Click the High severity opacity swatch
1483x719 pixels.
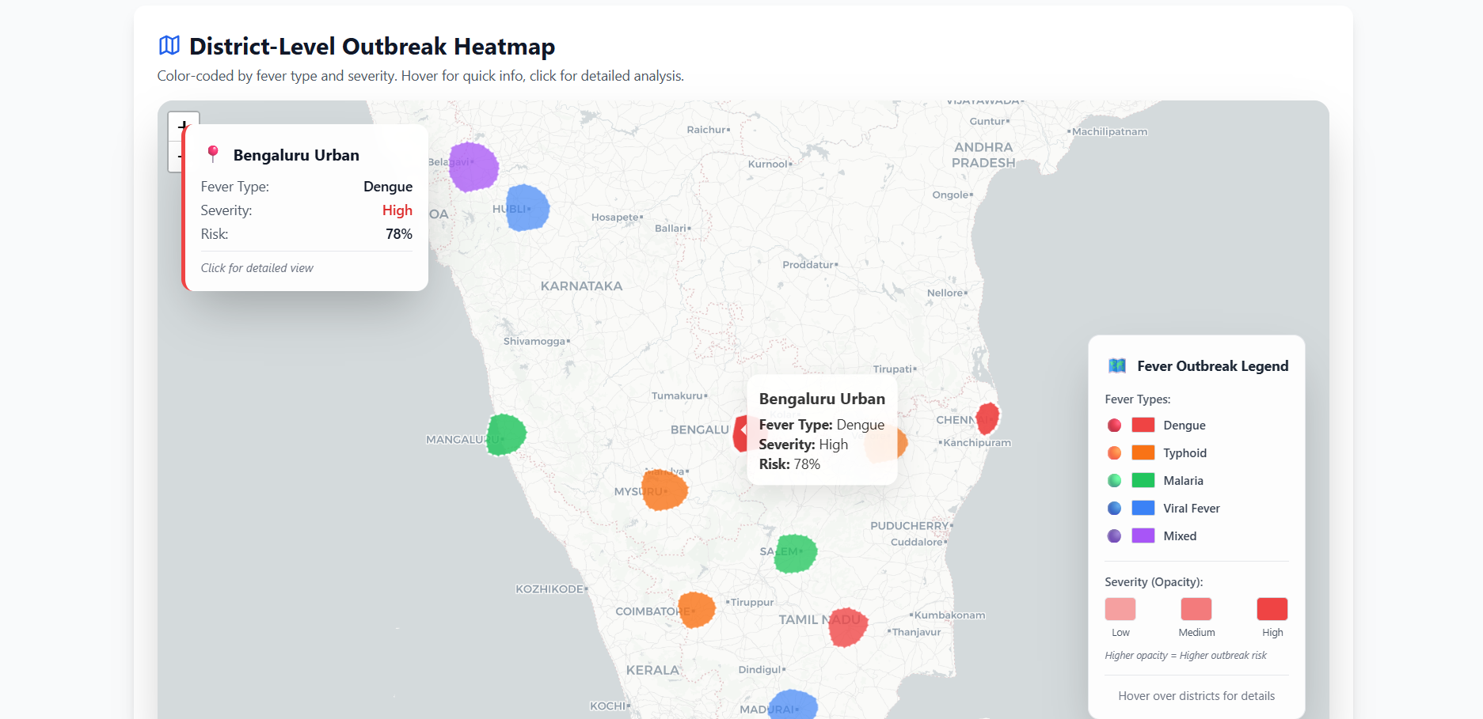tap(1272, 609)
